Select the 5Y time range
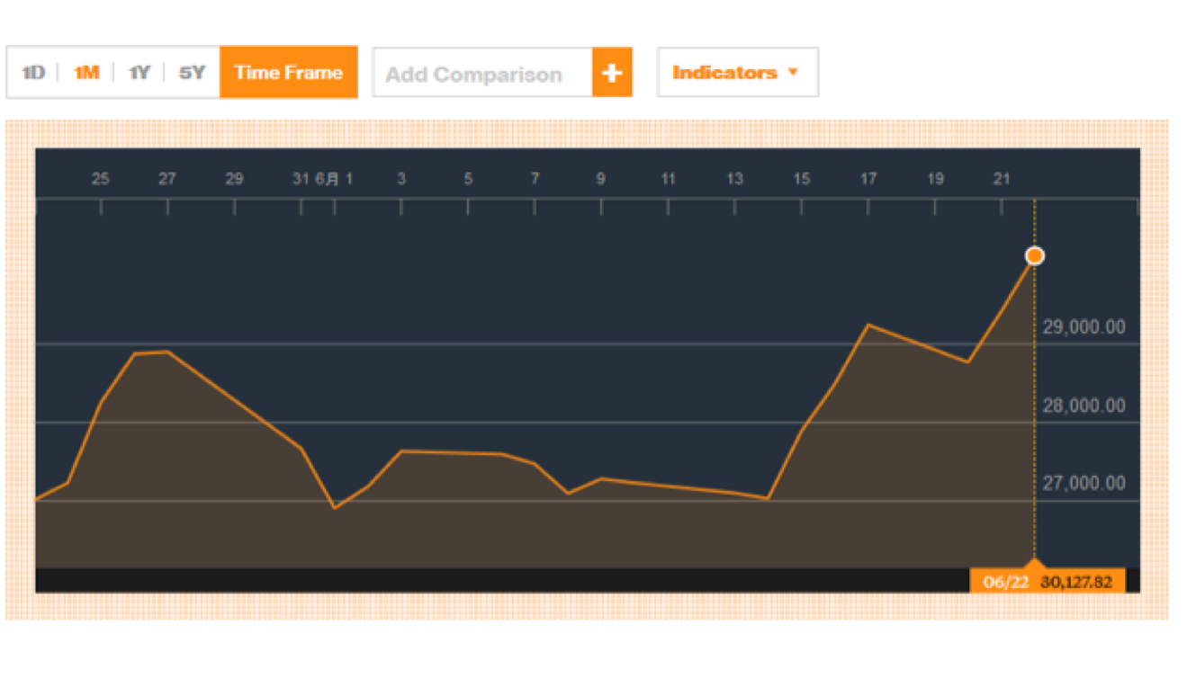1187x678 pixels. point(192,73)
